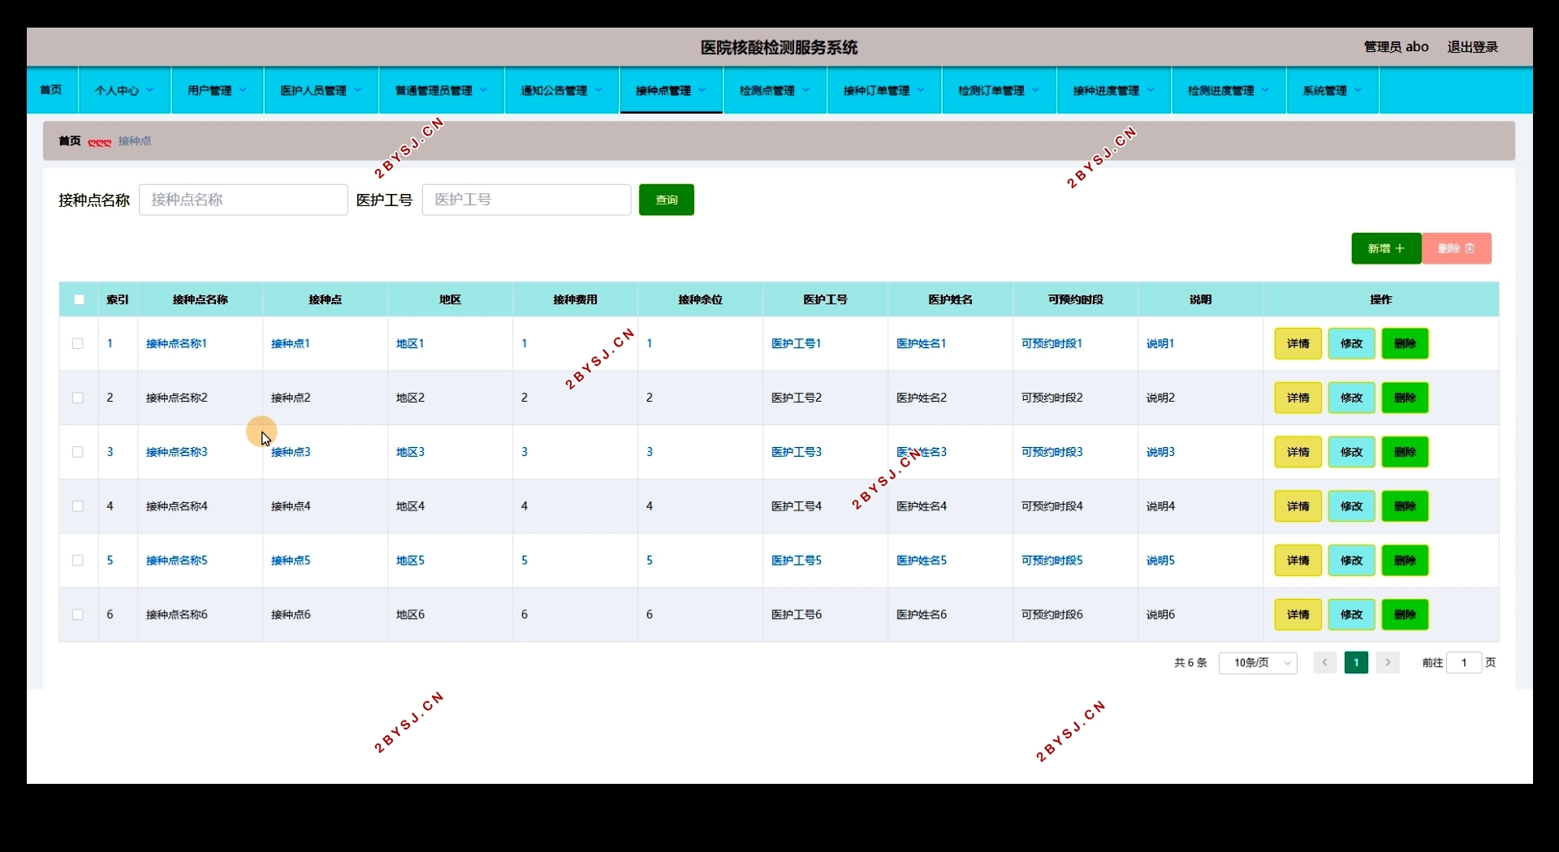View 详情 for 接种点名称4

1298,506
